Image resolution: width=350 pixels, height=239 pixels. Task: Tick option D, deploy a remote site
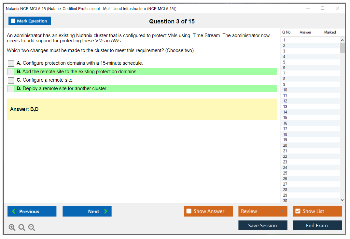pos(11,89)
